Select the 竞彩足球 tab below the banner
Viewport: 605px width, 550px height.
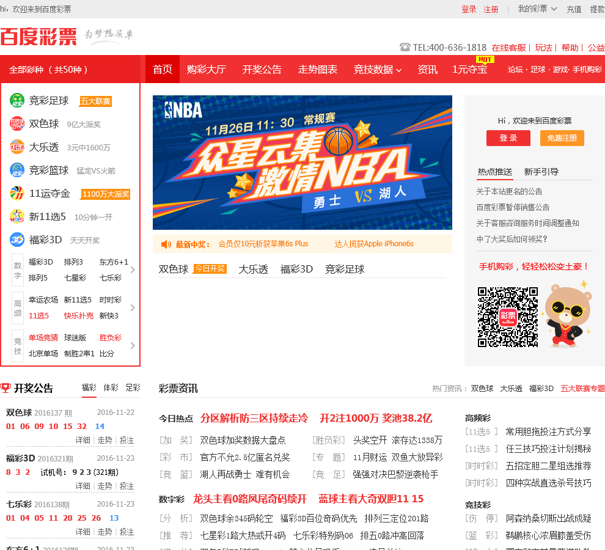[x=345, y=269]
